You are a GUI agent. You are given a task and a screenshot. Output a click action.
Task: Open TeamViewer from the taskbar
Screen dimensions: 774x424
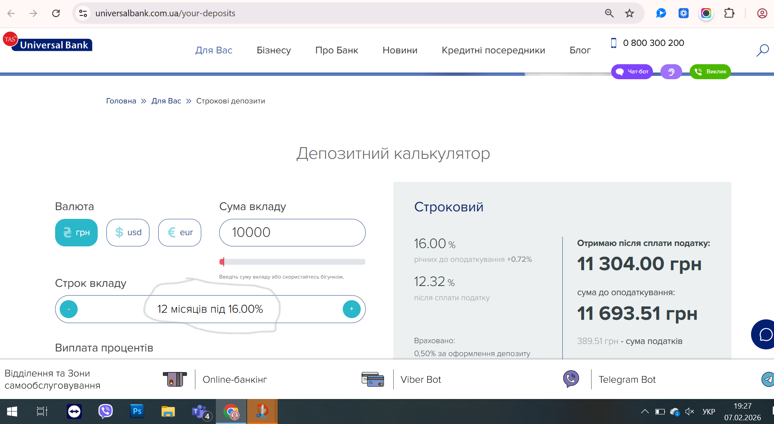[x=74, y=412]
